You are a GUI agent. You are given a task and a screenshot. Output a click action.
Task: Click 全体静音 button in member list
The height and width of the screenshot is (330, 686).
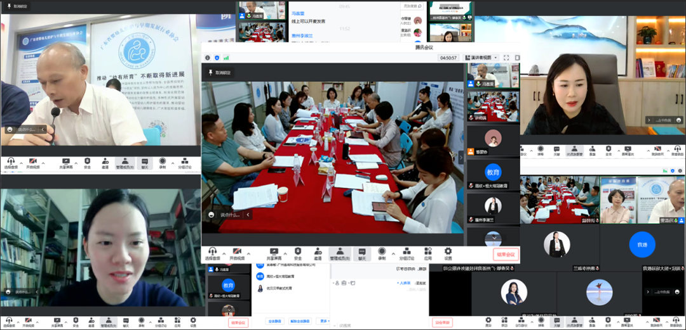(x=275, y=321)
